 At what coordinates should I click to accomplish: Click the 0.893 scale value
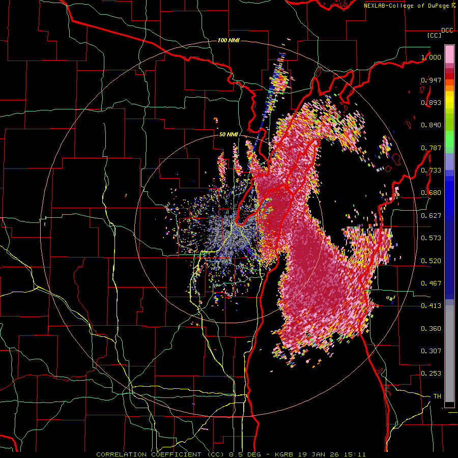431,102
